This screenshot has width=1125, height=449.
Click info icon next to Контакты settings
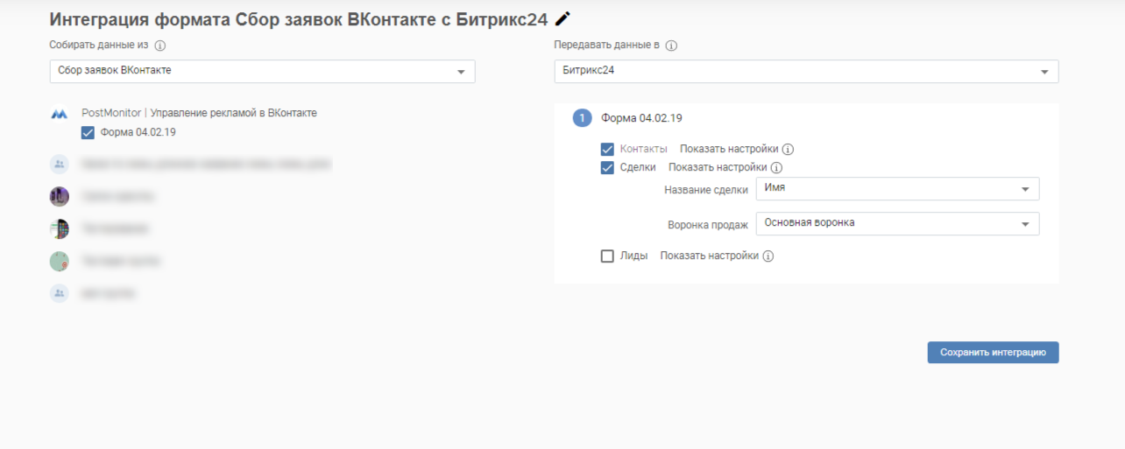click(788, 150)
